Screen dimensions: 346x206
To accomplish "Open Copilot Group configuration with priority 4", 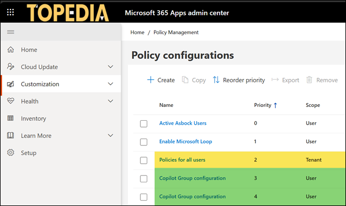I will pyautogui.click(x=192, y=196).
